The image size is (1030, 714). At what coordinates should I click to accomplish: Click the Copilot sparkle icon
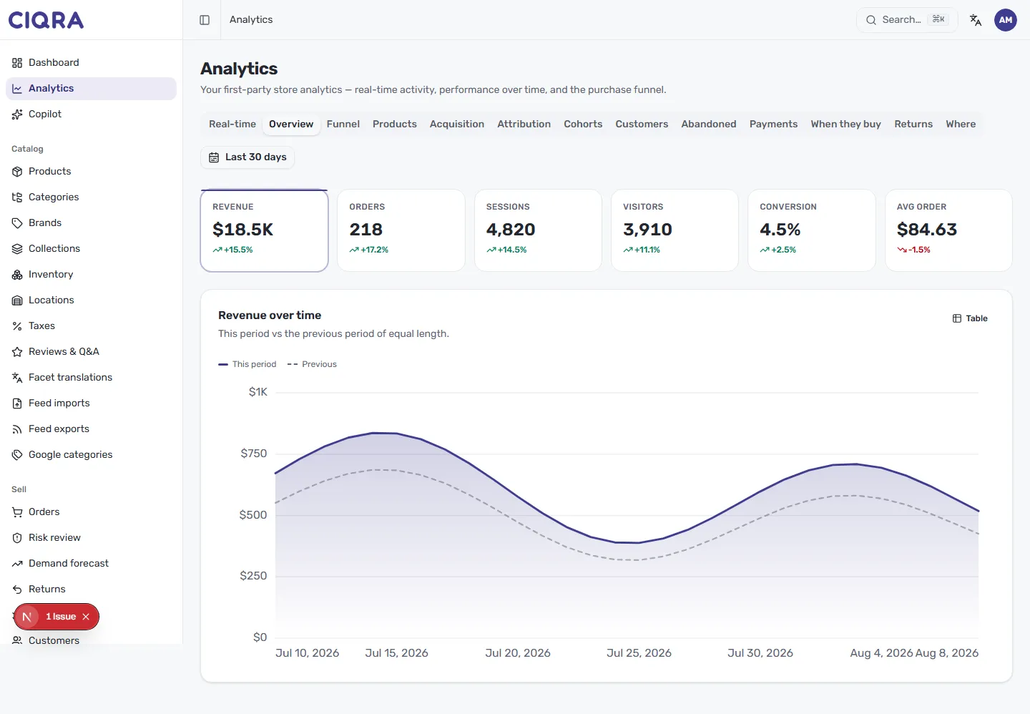coord(17,114)
